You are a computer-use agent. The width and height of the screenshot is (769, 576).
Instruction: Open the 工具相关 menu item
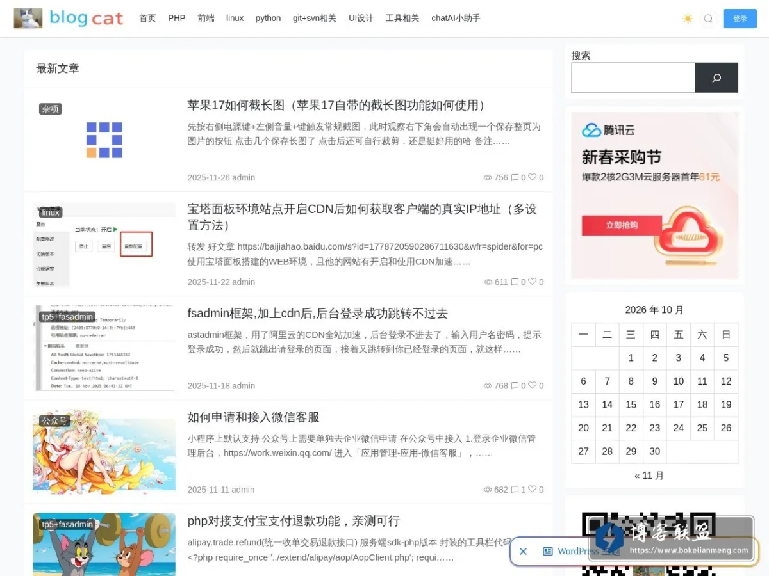[402, 18]
